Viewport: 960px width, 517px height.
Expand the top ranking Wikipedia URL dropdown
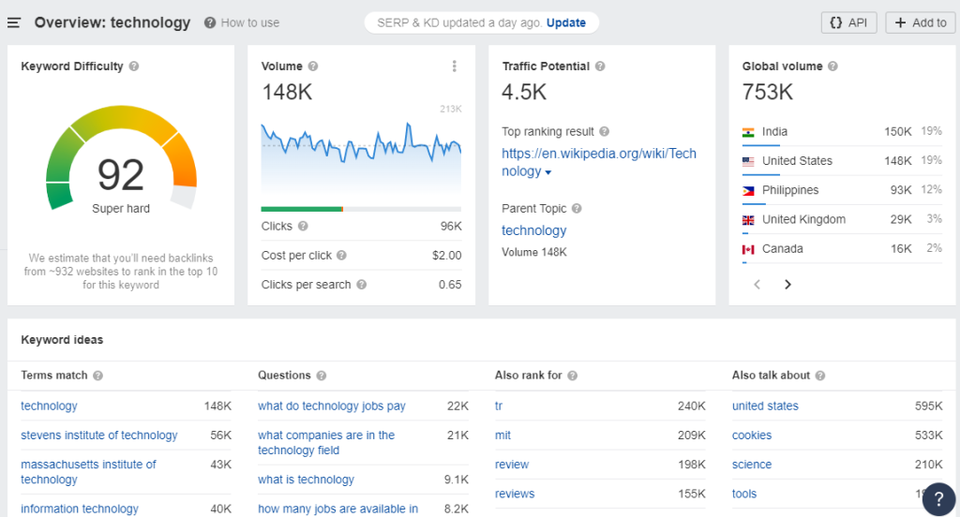click(548, 172)
